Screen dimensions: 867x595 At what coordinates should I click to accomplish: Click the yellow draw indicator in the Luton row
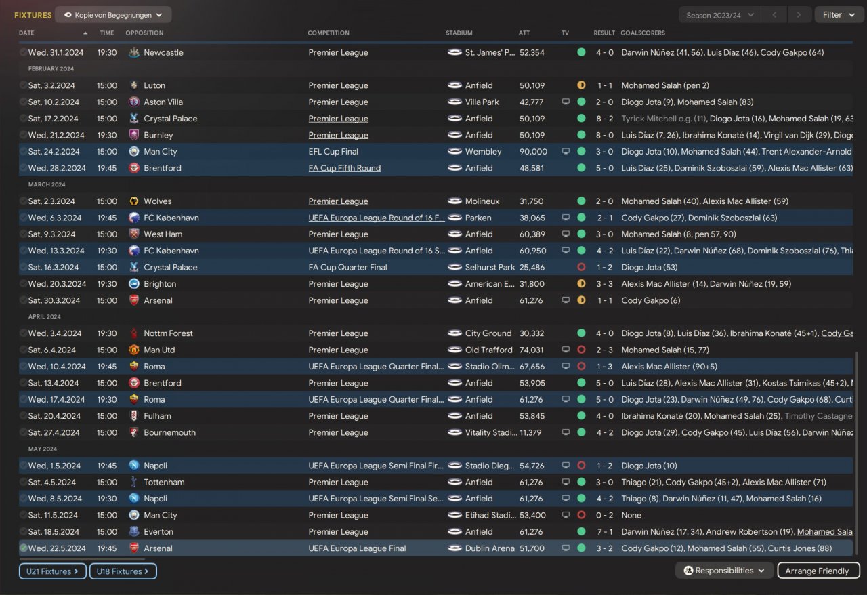pos(581,85)
